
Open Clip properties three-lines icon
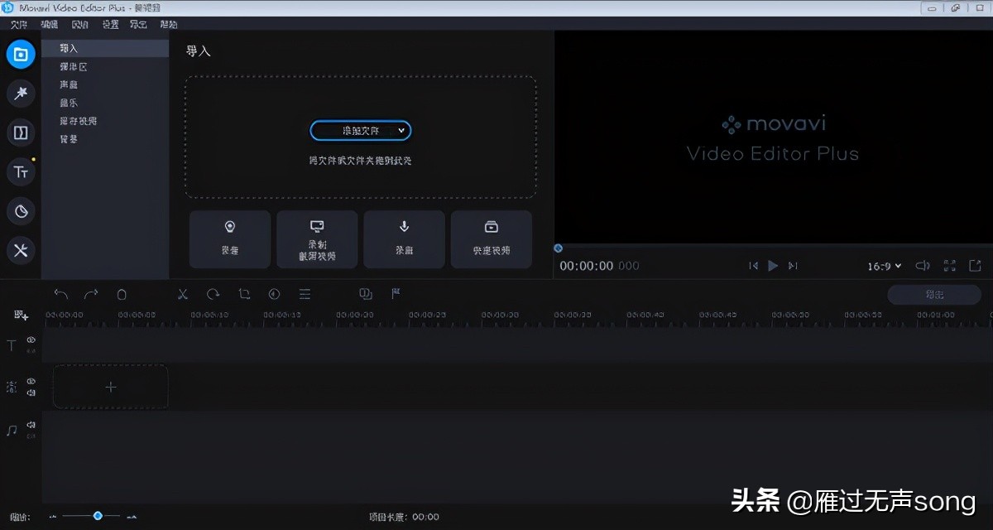(x=305, y=294)
